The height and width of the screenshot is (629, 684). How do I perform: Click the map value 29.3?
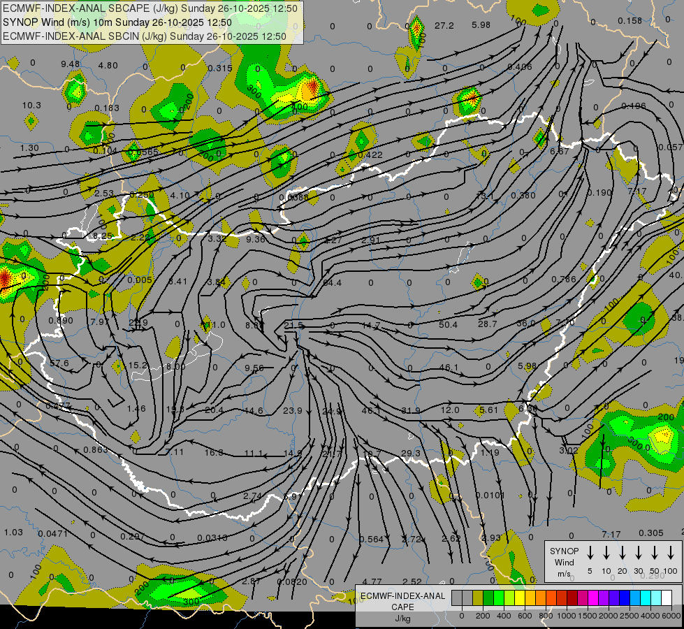(411, 453)
